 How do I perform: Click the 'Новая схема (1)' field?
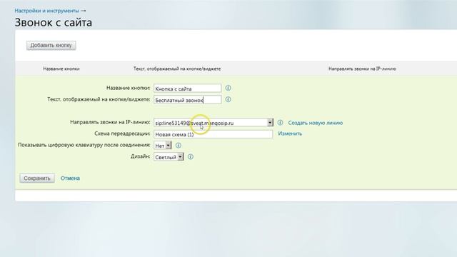coord(213,134)
